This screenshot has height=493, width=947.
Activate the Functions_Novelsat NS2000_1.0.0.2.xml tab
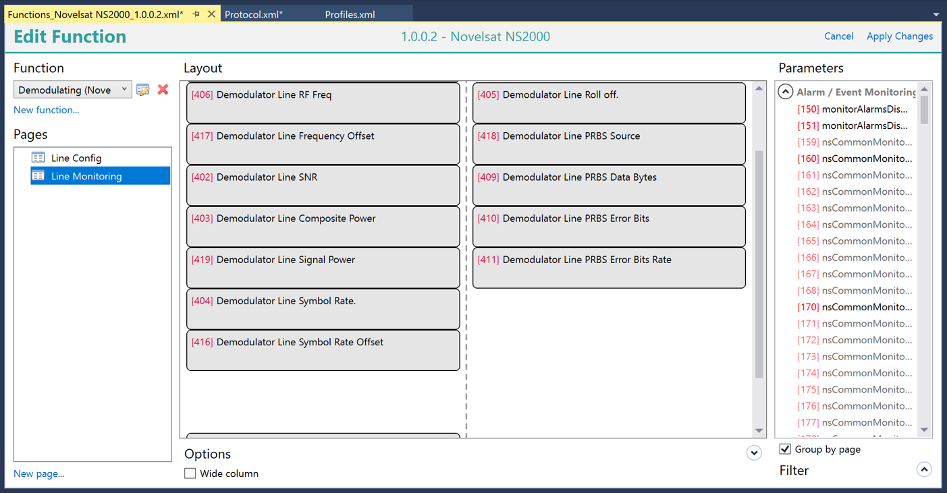(96, 14)
